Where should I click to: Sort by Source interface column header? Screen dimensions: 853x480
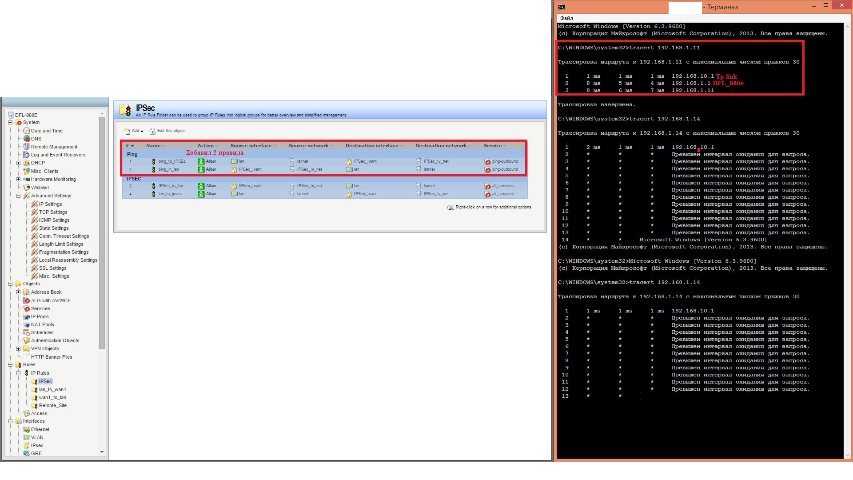click(x=251, y=146)
